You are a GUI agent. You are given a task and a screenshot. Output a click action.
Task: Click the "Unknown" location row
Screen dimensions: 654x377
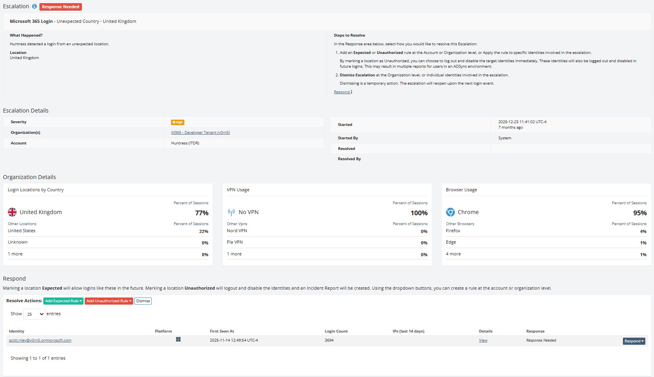[x=108, y=242]
